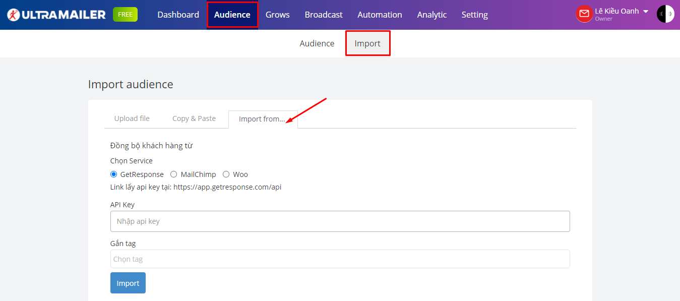Click the blue Import button
The image size is (680, 301).
128,283
